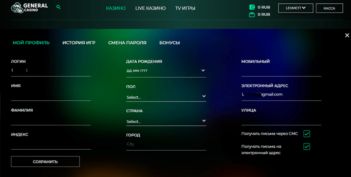Select the МОЙ ПРОФИЛЬ tab
This screenshot has height=177, width=351.
pos(31,43)
